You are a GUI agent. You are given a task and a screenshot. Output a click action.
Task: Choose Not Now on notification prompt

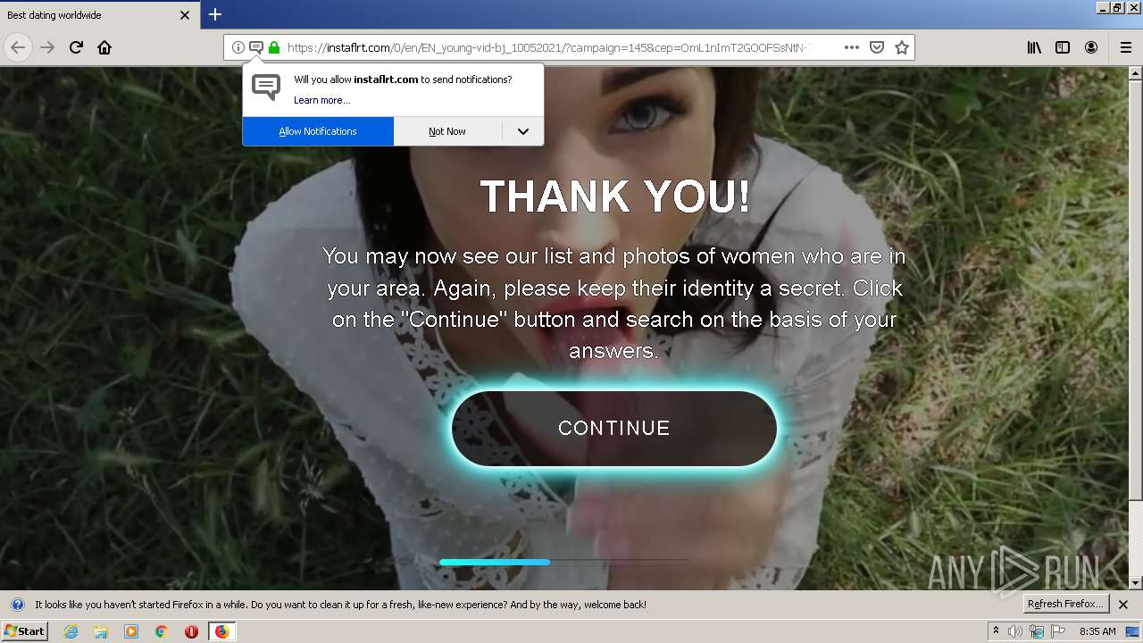447,131
